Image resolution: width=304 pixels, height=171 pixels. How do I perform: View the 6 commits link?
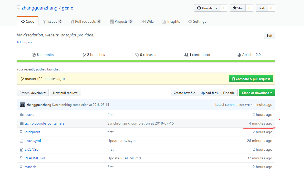point(43,55)
